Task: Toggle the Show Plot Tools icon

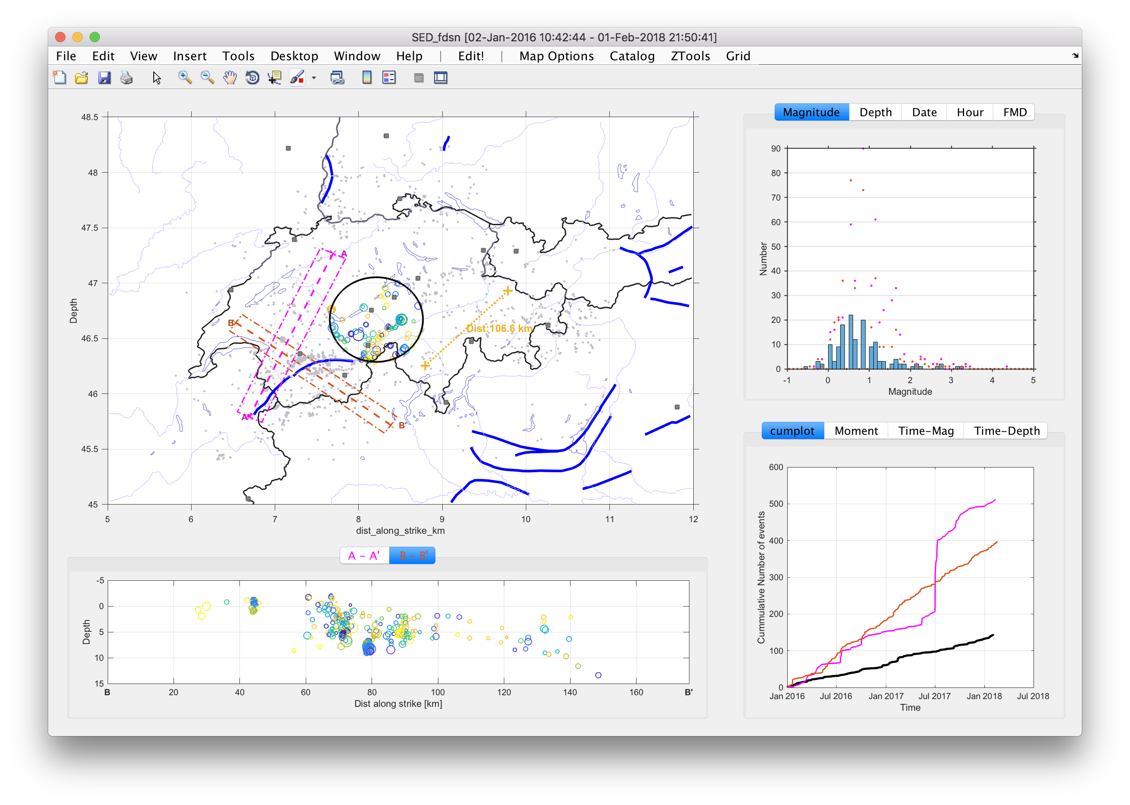Action: pos(440,77)
